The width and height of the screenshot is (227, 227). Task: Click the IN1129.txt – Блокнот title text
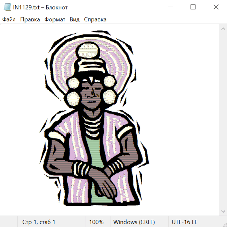pyautogui.click(x=40, y=7)
